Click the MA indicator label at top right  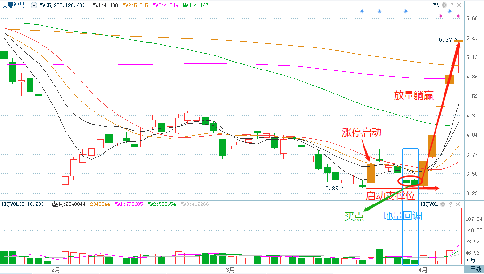pos(436,5)
